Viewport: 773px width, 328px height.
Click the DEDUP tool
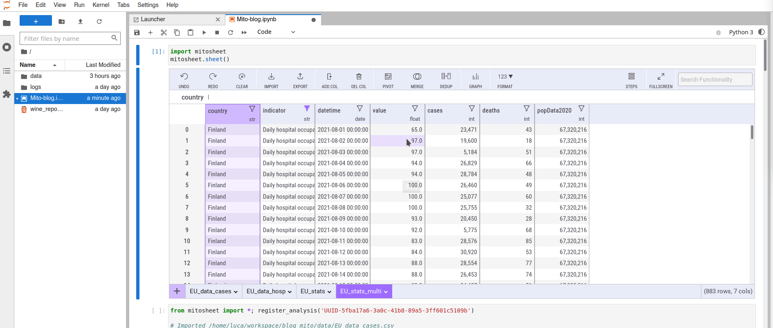[x=446, y=80]
